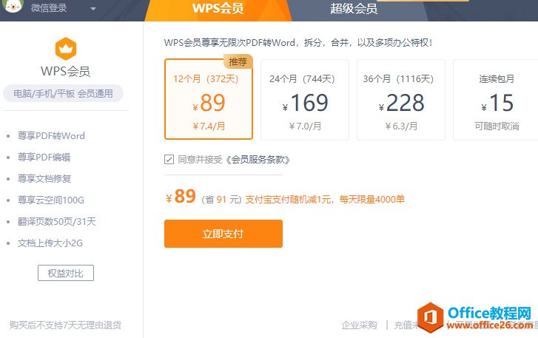Select the 12个月 (372天) plan card
This screenshot has height=338, width=538.
point(209,99)
